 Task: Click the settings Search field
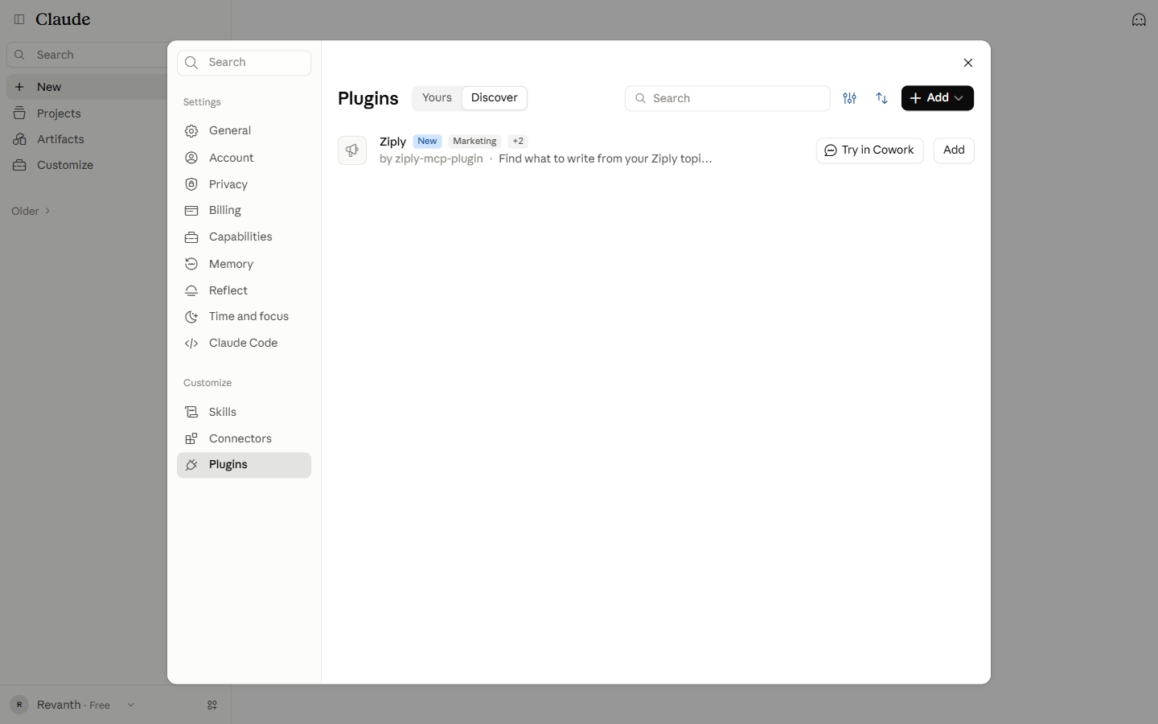point(244,63)
